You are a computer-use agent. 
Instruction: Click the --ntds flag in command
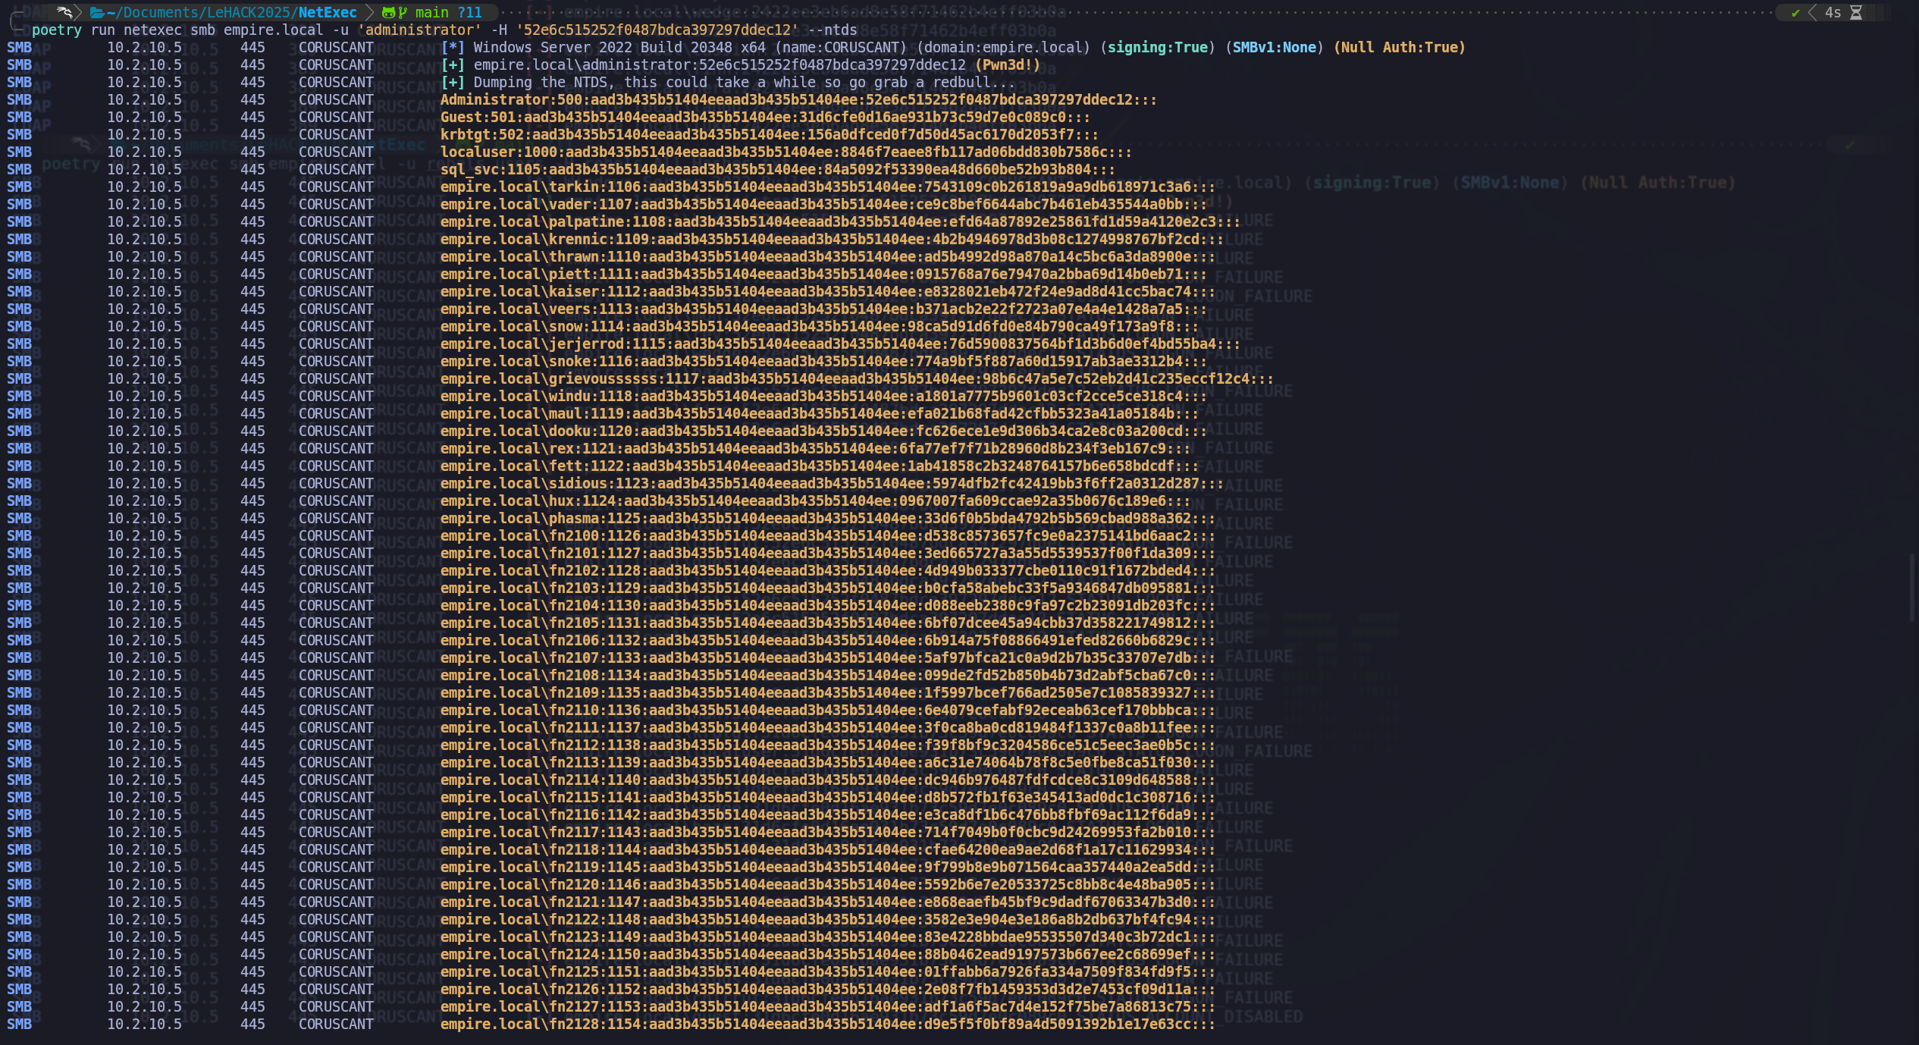(832, 30)
